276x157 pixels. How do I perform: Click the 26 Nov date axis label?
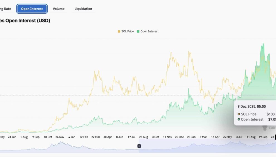pos(60,137)
